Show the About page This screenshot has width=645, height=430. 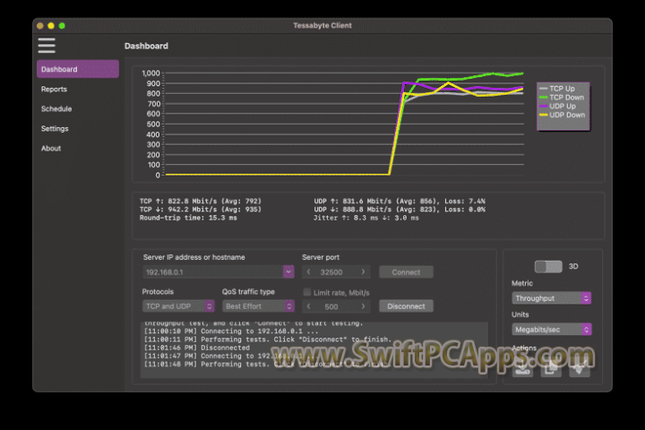coord(51,148)
